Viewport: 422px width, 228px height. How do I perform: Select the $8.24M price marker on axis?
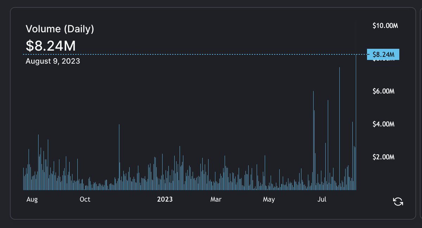pos(383,54)
